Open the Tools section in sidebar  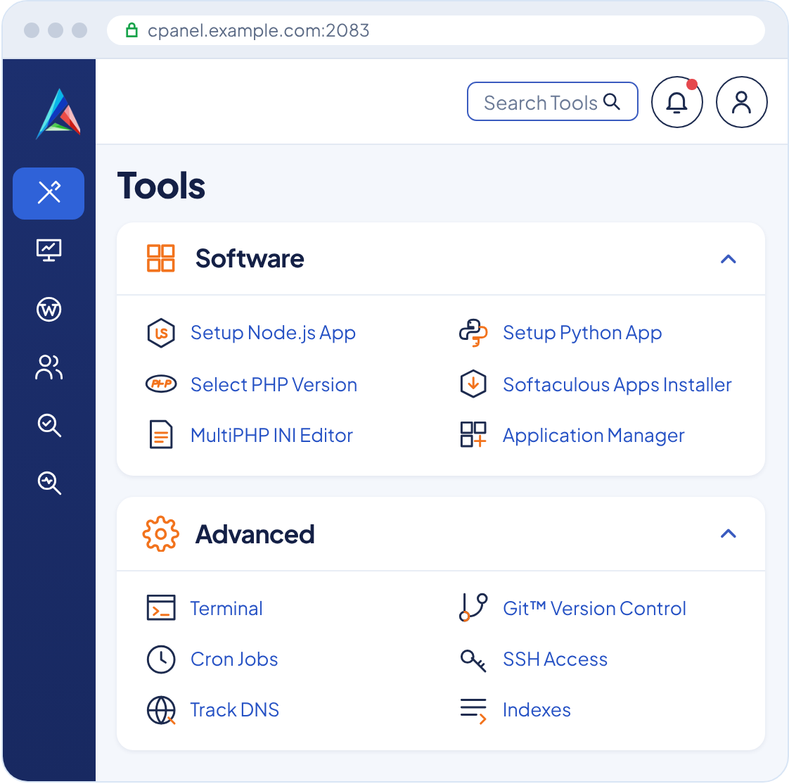click(x=49, y=194)
